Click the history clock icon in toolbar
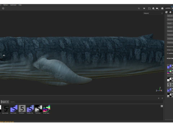173x129 pixels. (3, 8)
